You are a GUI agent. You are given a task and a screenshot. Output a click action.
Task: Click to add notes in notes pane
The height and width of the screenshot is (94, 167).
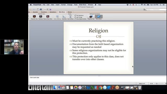[34, 78]
